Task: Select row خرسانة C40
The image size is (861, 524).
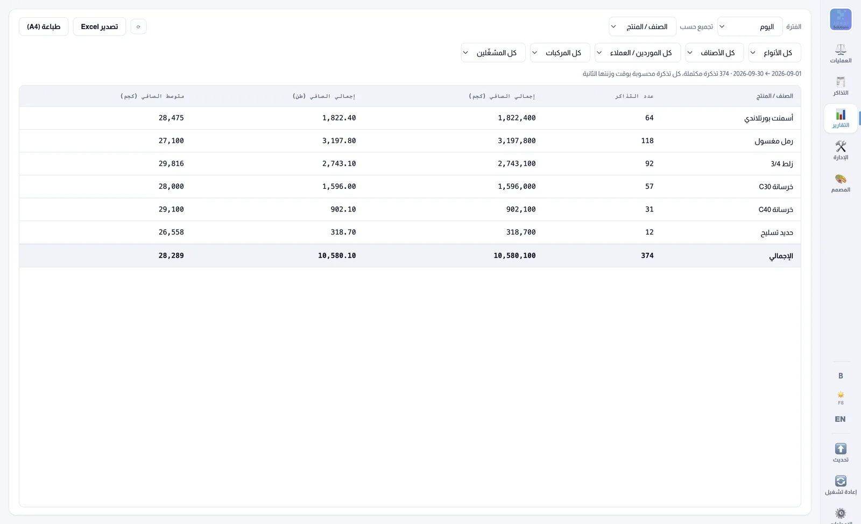Action: [410, 209]
